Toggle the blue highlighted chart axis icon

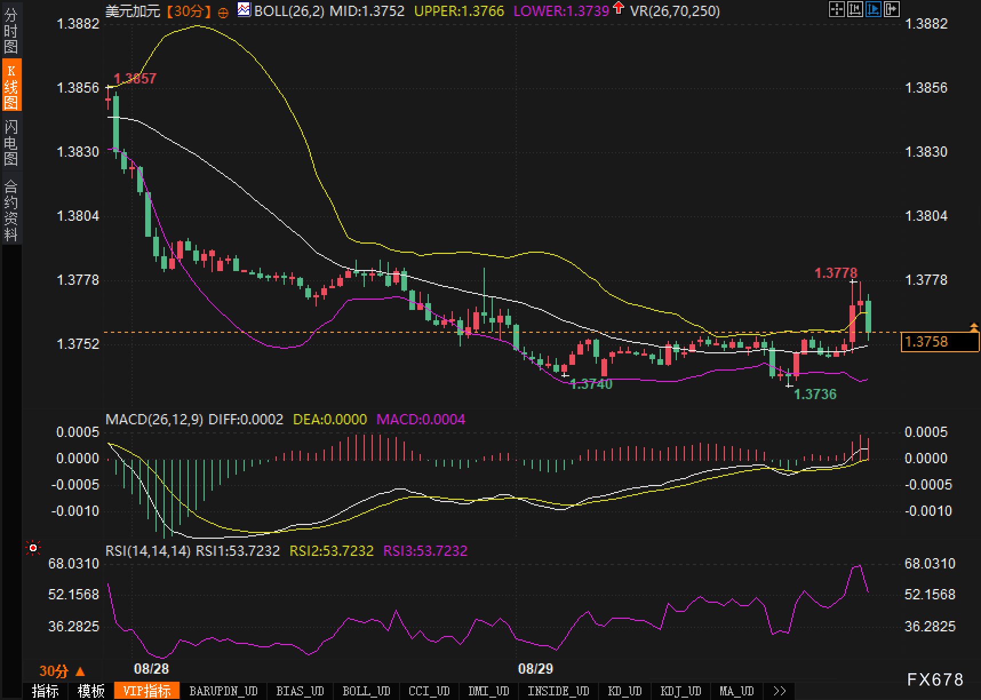click(873, 9)
